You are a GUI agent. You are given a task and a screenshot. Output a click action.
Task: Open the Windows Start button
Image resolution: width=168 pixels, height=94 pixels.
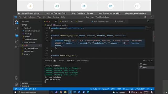point(15,92)
